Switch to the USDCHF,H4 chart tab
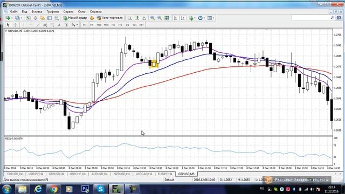Screen dimensions: 345x194 78,174
